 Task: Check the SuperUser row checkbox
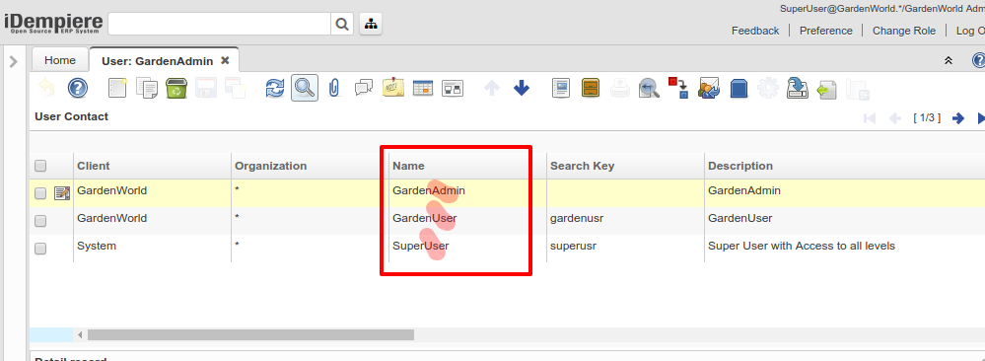[x=40, y=249]
